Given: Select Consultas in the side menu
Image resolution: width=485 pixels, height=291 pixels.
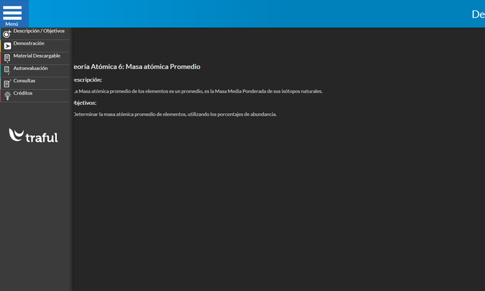Looking at the screenshot, I should 25,81.
